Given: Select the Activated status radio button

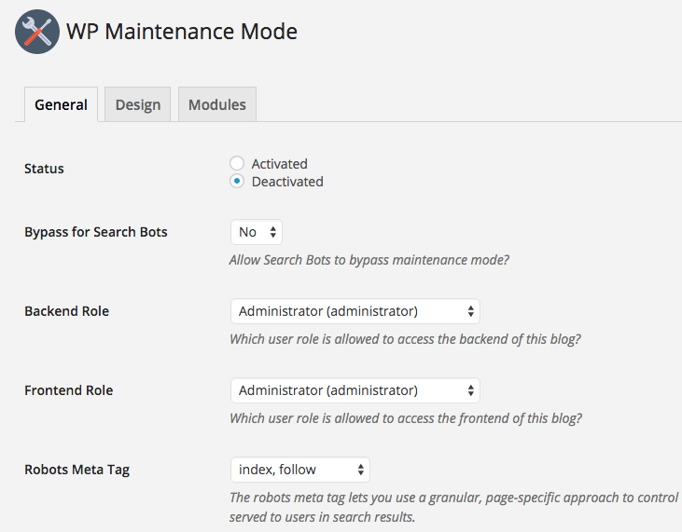Looking at the screenshot, I should click(x=237, y=163).
